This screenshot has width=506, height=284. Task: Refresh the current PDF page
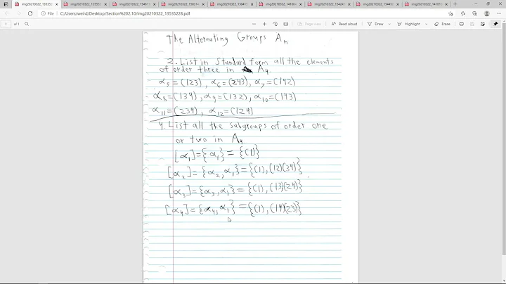click(30, 13)
